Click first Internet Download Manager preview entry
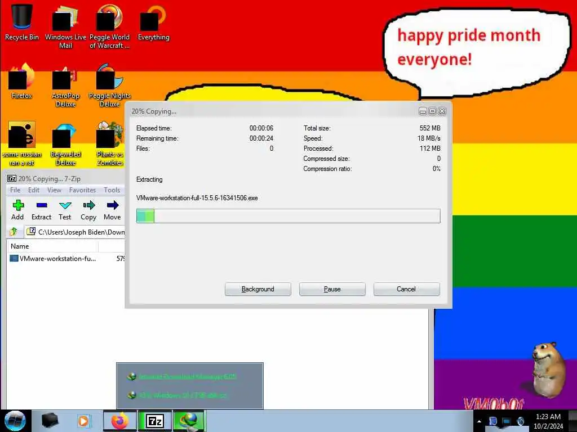This screenshot has height=432, width=577. pyautogui.click(x=182, y=376)
